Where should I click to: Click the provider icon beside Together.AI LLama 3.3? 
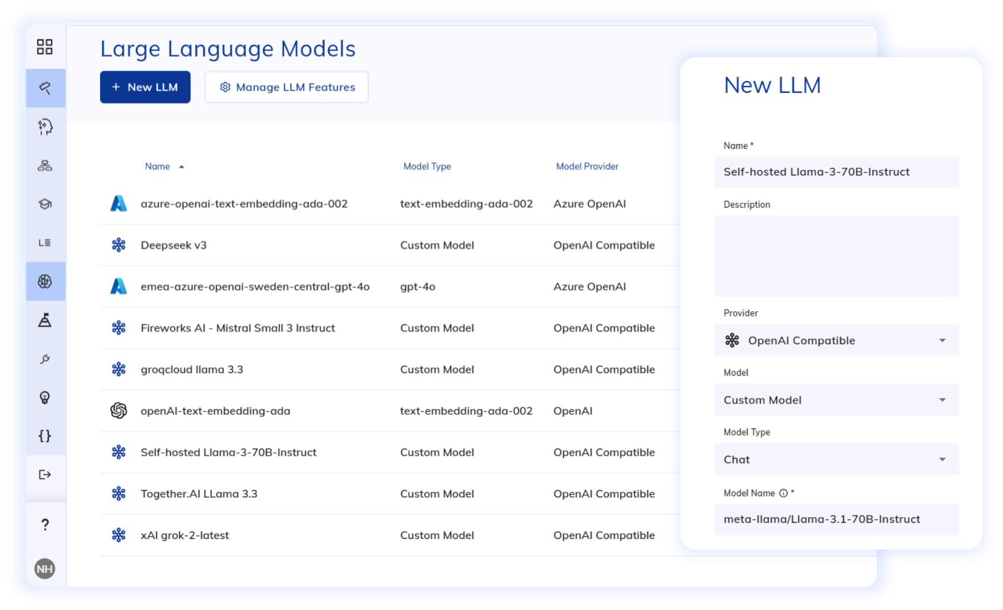click(119, 493)
